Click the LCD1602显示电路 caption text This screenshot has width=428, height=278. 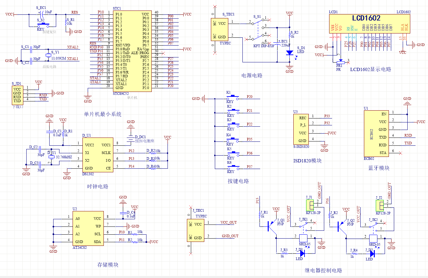click(x=371, y=69)
